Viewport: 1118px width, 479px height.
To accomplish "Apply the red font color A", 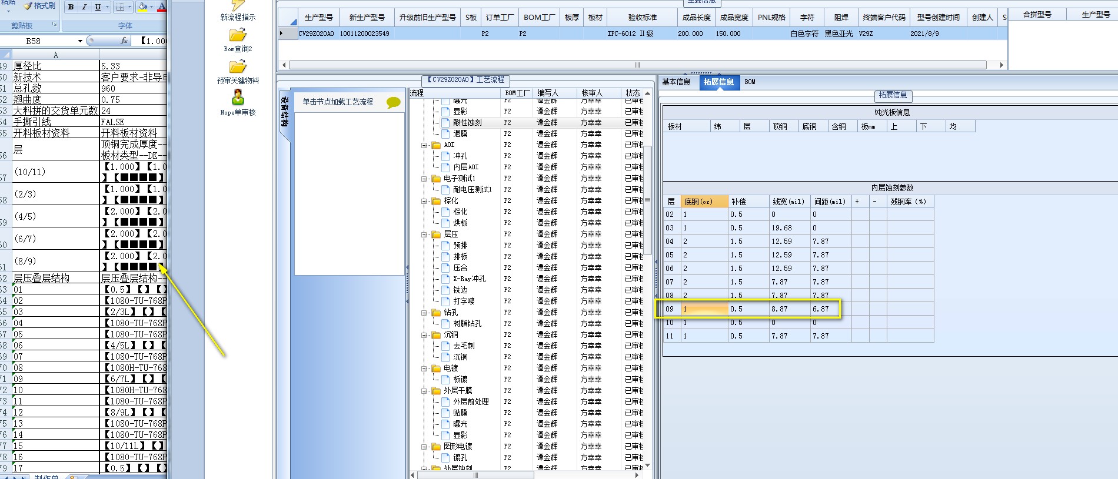I will 162,7.
